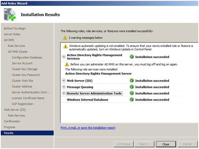
Task: Expand the Remote Server Administration Tools details
Action: 64,93
